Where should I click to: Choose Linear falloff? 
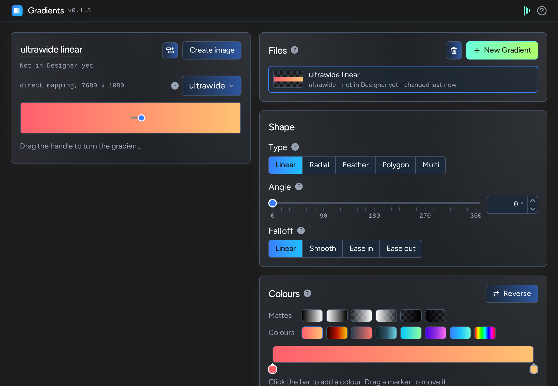[x=285, y=248]
